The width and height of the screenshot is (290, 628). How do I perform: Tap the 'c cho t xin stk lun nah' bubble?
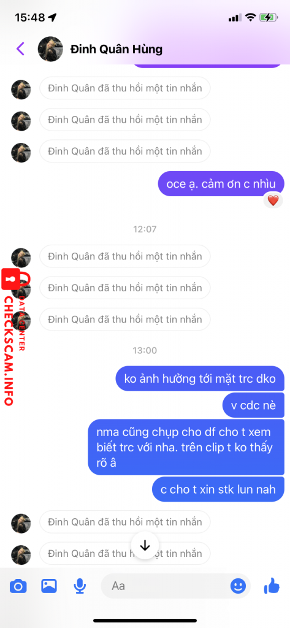click(218, 489)
